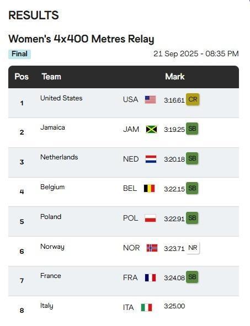Click the Poland flag icon
Image resolution: width=250 pixels, height=326 pixels.
point(150,218)
